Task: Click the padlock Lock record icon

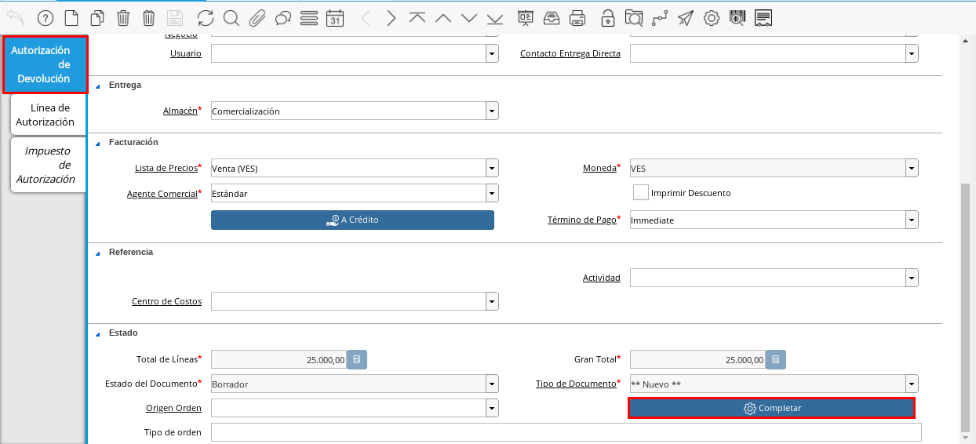Action: [607, 17]
